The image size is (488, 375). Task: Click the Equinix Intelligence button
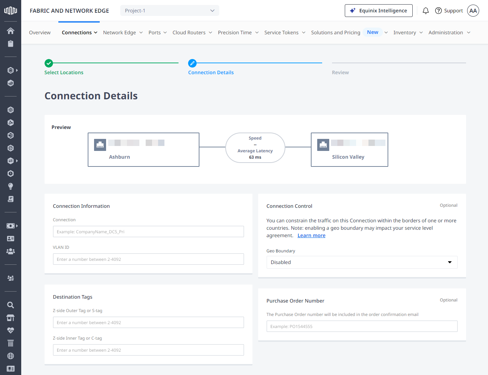pyautogui.click(x=378, y=11)
